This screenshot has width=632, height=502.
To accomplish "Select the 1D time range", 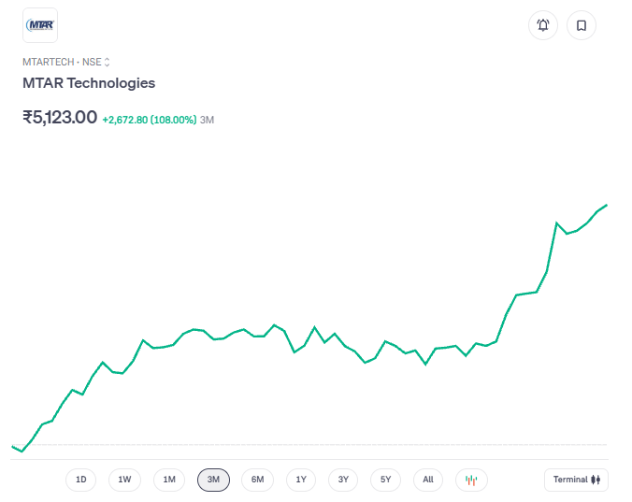I will pyautogui.click(x=81, y=480).
